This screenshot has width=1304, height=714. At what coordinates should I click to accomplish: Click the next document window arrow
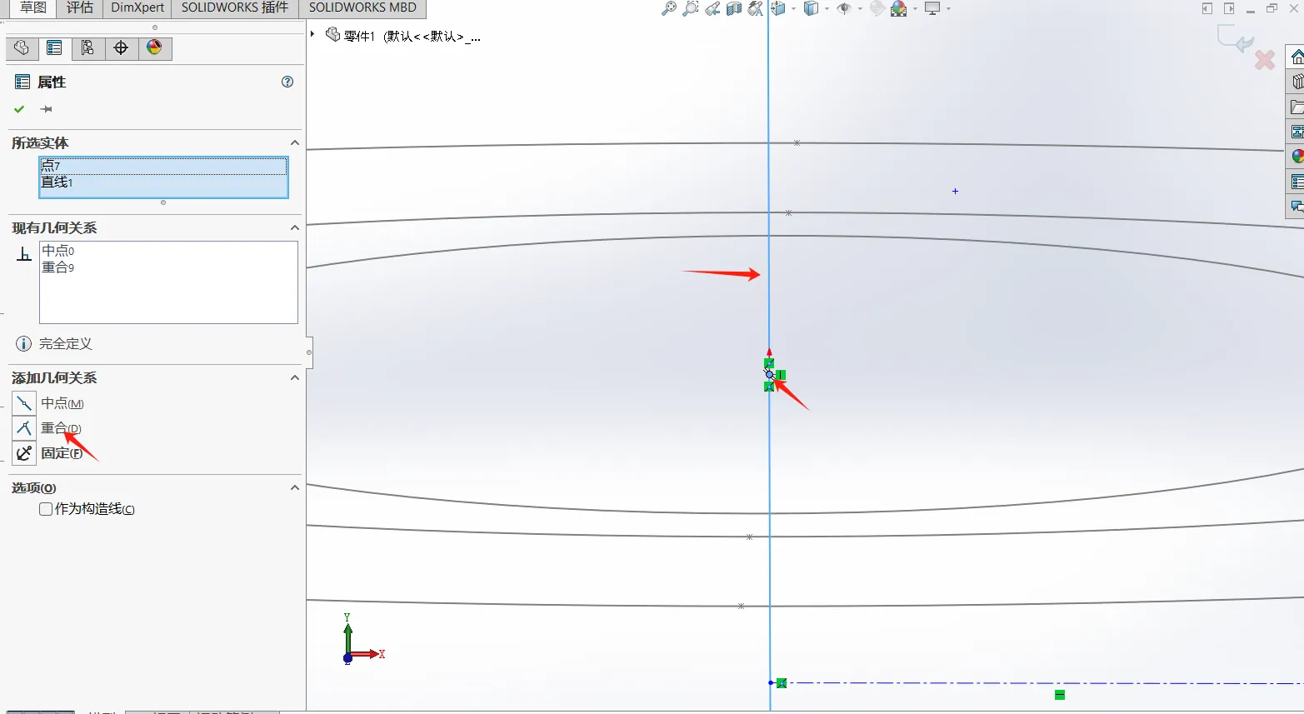pos(1229,8)
